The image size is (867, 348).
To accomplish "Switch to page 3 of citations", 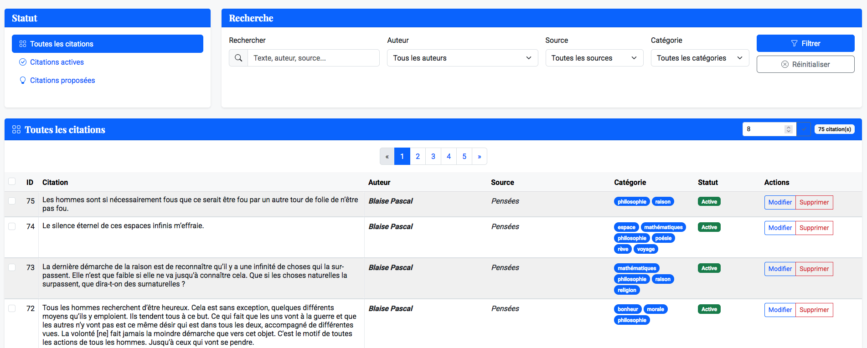I will click(433, 156).
